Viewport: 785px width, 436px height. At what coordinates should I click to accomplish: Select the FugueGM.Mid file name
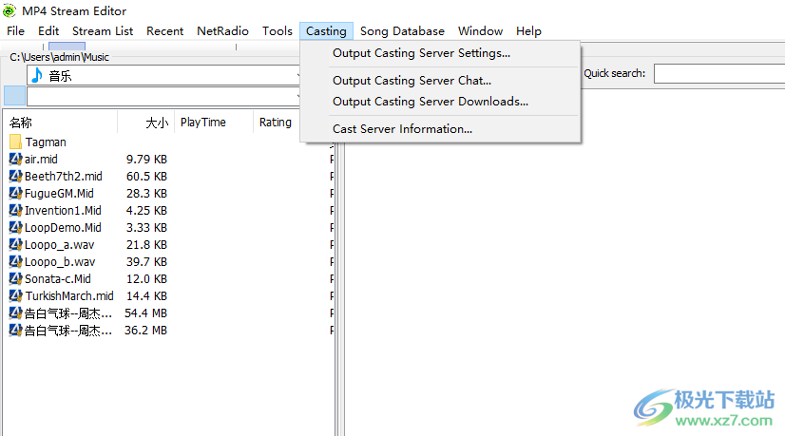[59, 193]
